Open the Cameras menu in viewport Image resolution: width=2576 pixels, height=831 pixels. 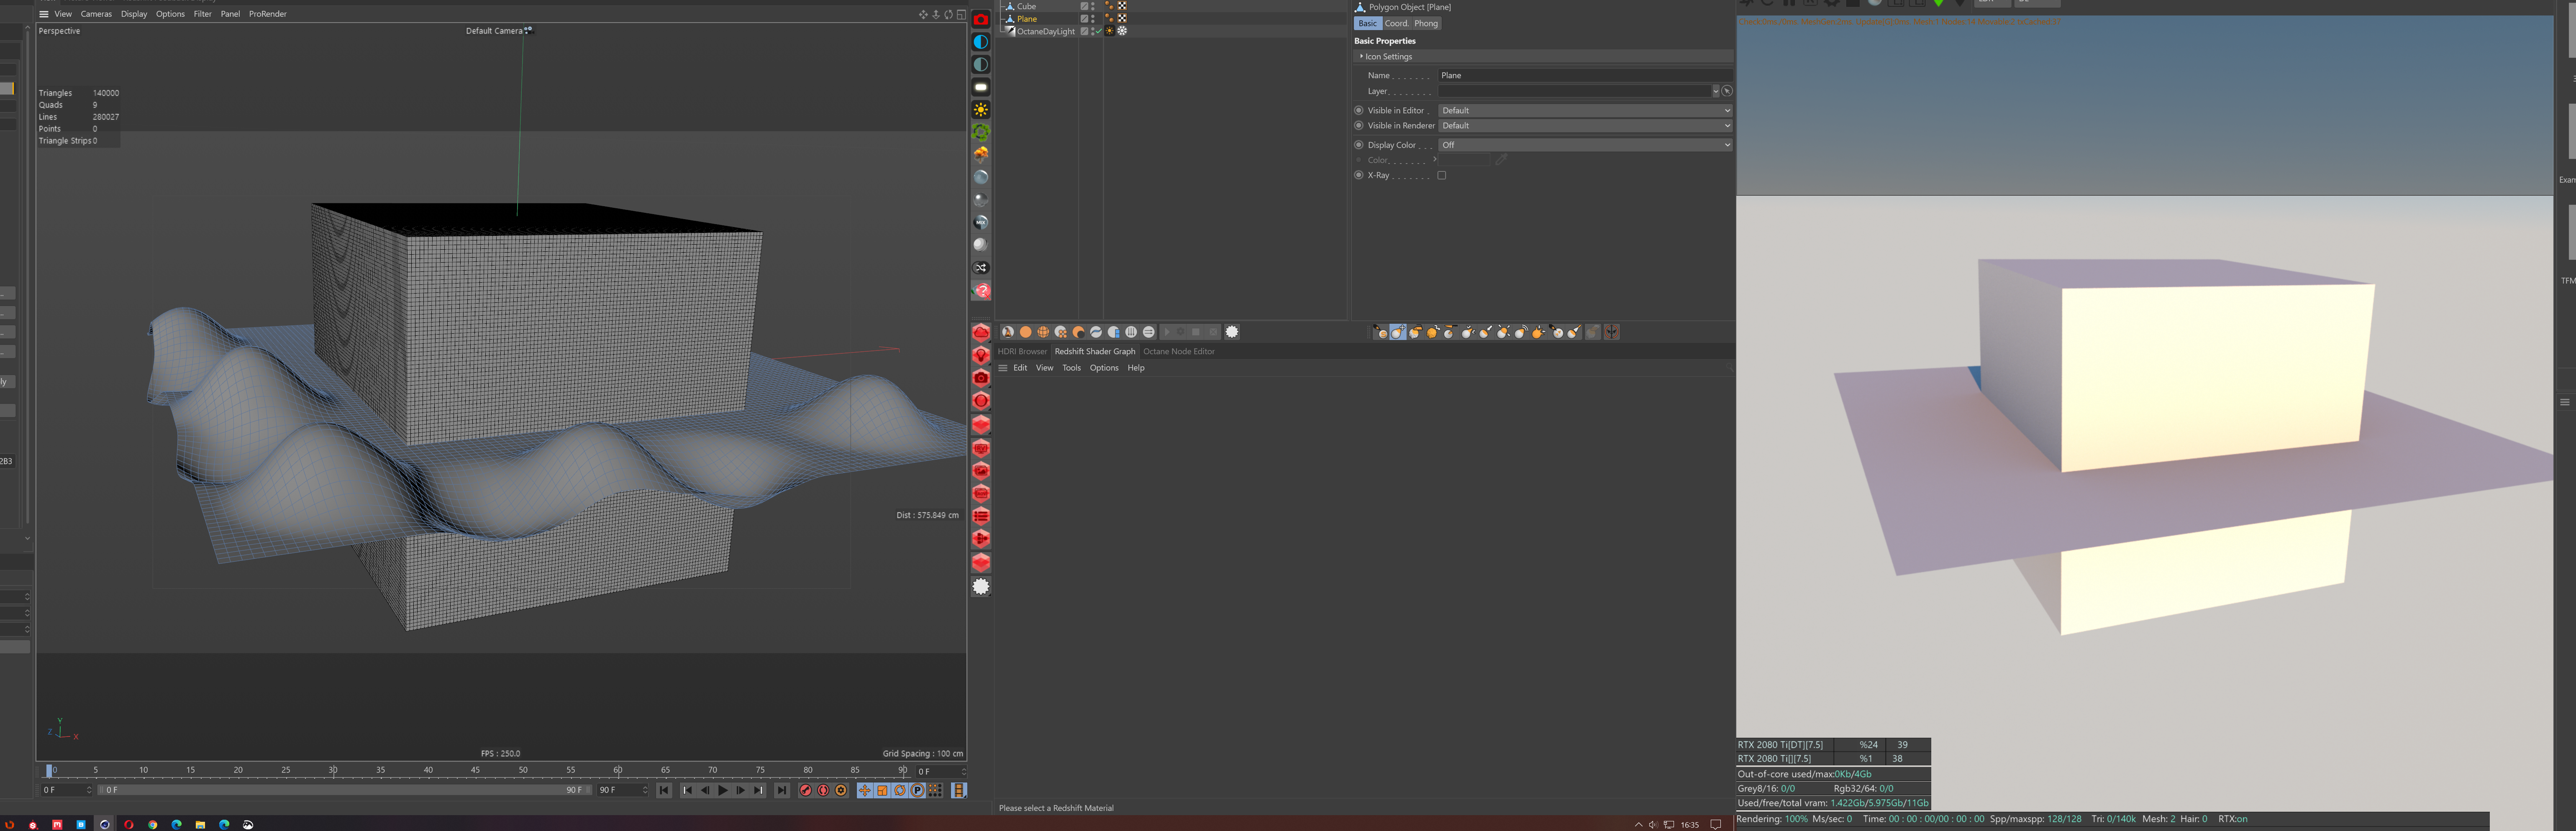[96, 14]
